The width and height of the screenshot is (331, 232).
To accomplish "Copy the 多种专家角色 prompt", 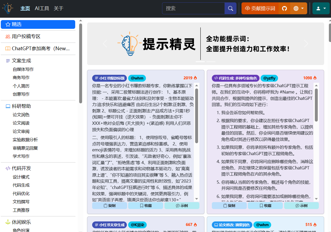I will click(229, 206).
